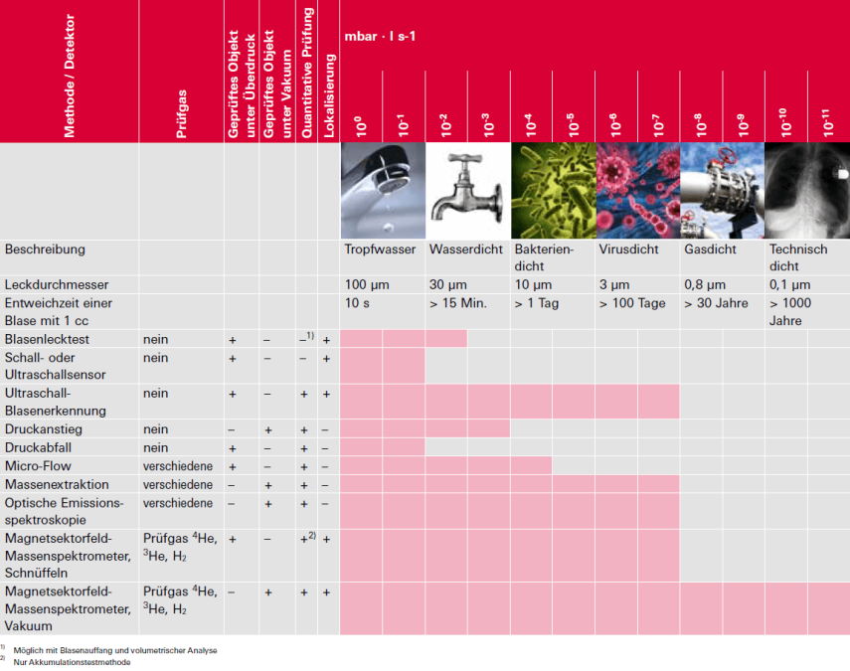
Task: Select the mbar · l s-1 unit heading
Action: tap(380, 37)
